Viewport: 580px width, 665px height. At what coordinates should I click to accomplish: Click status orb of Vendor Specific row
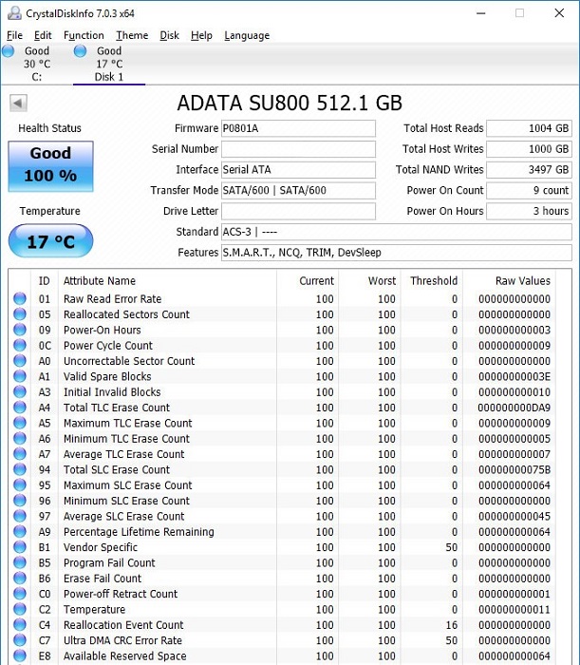[x=20, y=547]
